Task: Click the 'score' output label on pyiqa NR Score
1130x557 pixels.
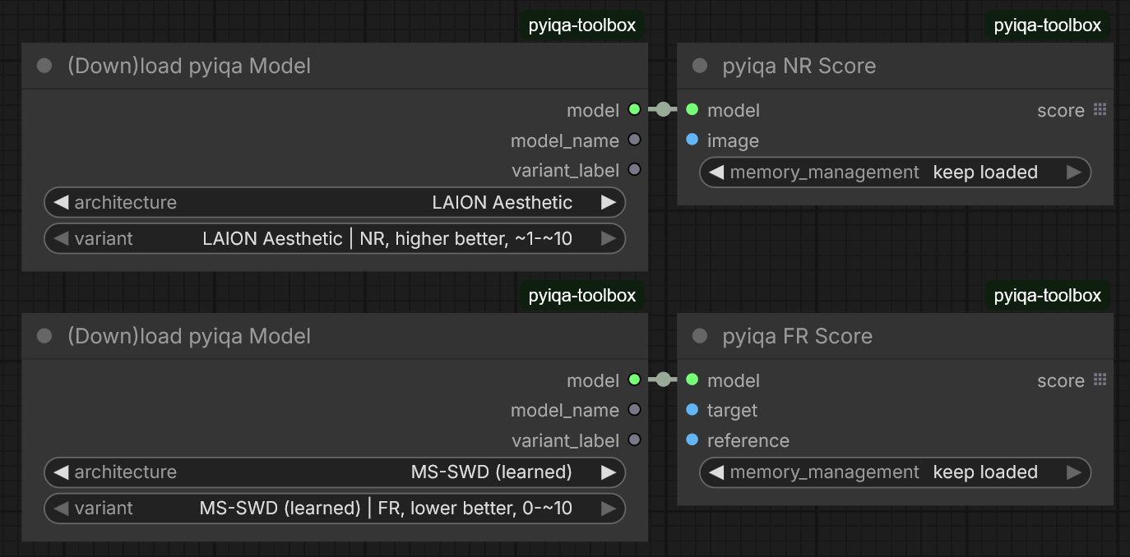Action: [x=1061, y=110]
